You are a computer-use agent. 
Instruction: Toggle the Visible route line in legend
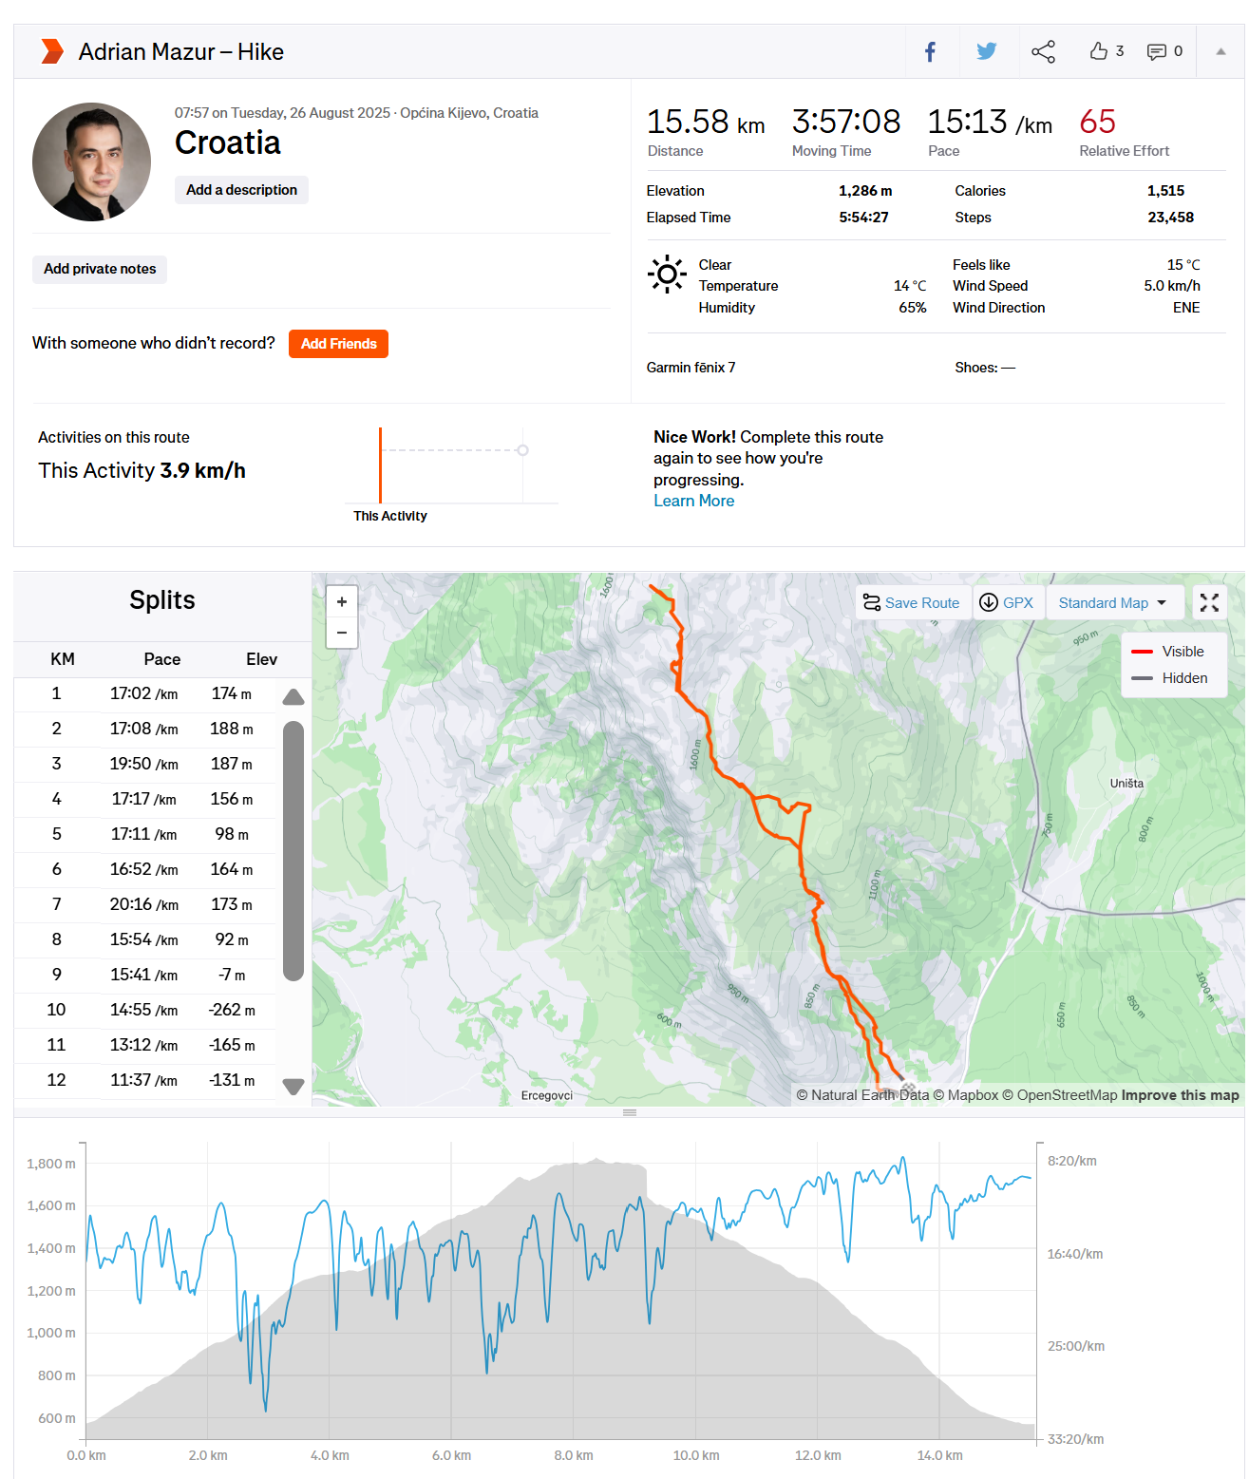point(1144,652)
